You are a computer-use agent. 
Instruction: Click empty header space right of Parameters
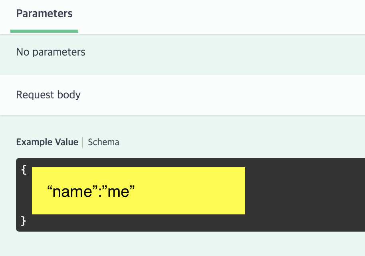click(x=220, y=14)
